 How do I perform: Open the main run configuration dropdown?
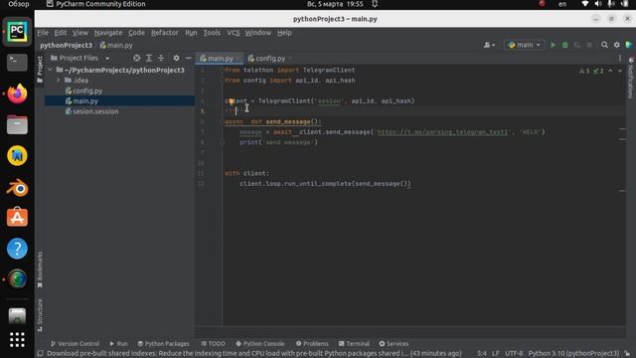pyautogui.click(x=524, y=45)
